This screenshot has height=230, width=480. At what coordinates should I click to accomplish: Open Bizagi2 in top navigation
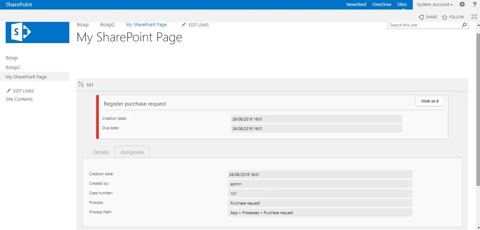click(107, 25)
